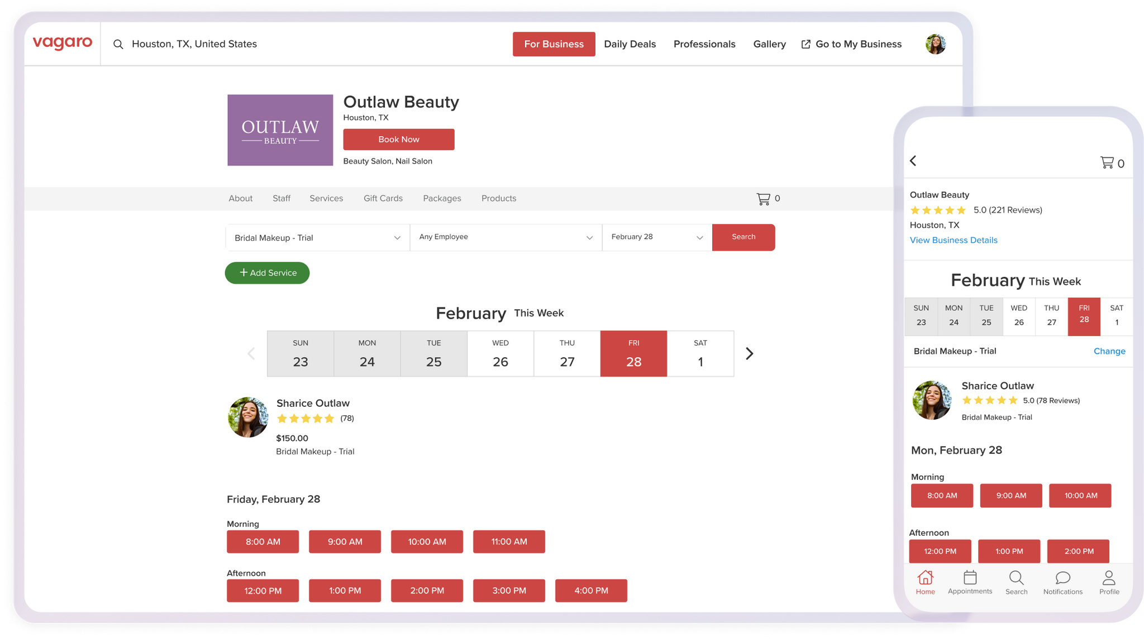Advance to next week with right chevron
Screen dimensions: 1144x639
click(750, 353)
